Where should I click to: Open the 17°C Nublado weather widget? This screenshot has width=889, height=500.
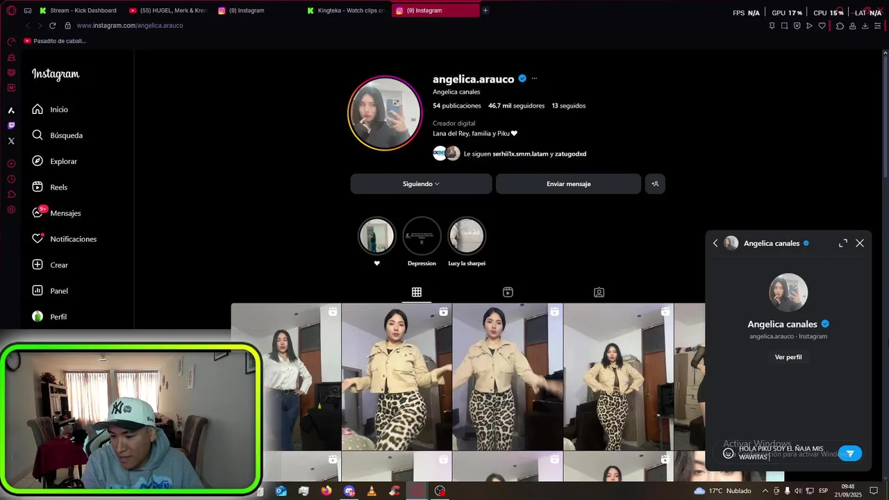point(722,491)
